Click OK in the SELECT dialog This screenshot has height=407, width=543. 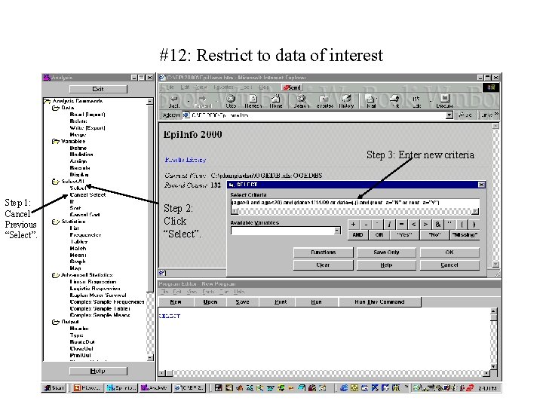coord(449,252)
